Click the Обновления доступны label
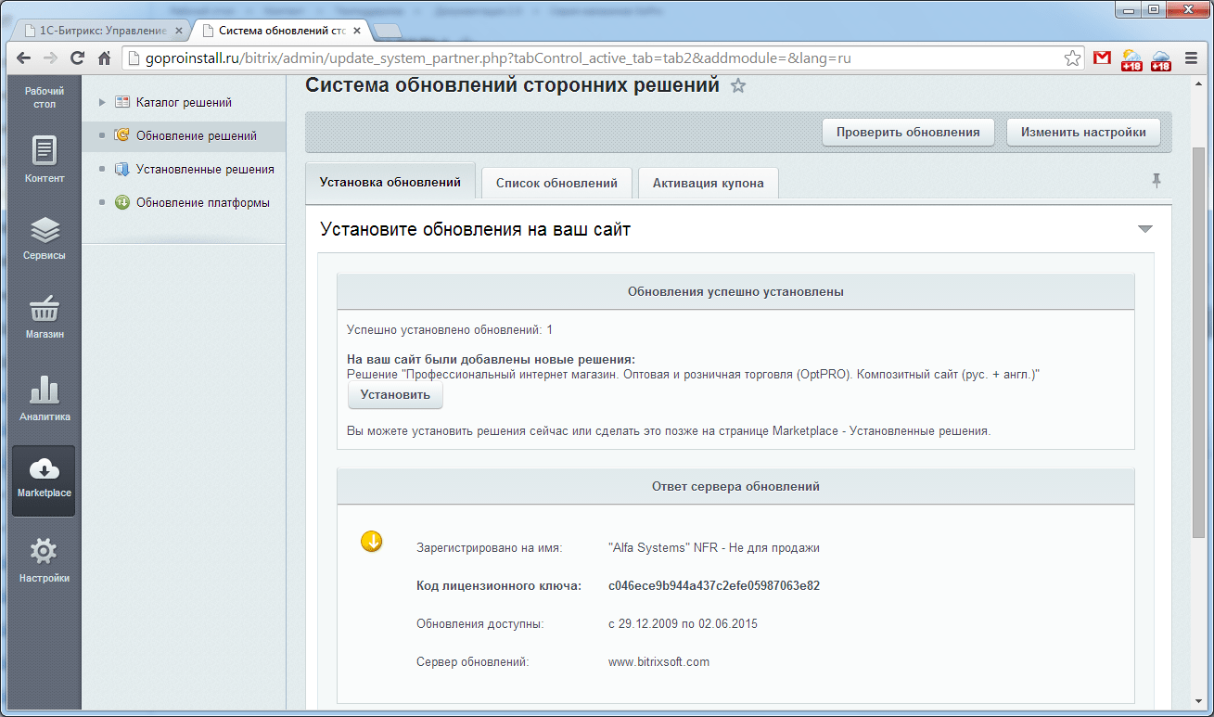This screenshot has height=717, width=1214. (480, 623)
